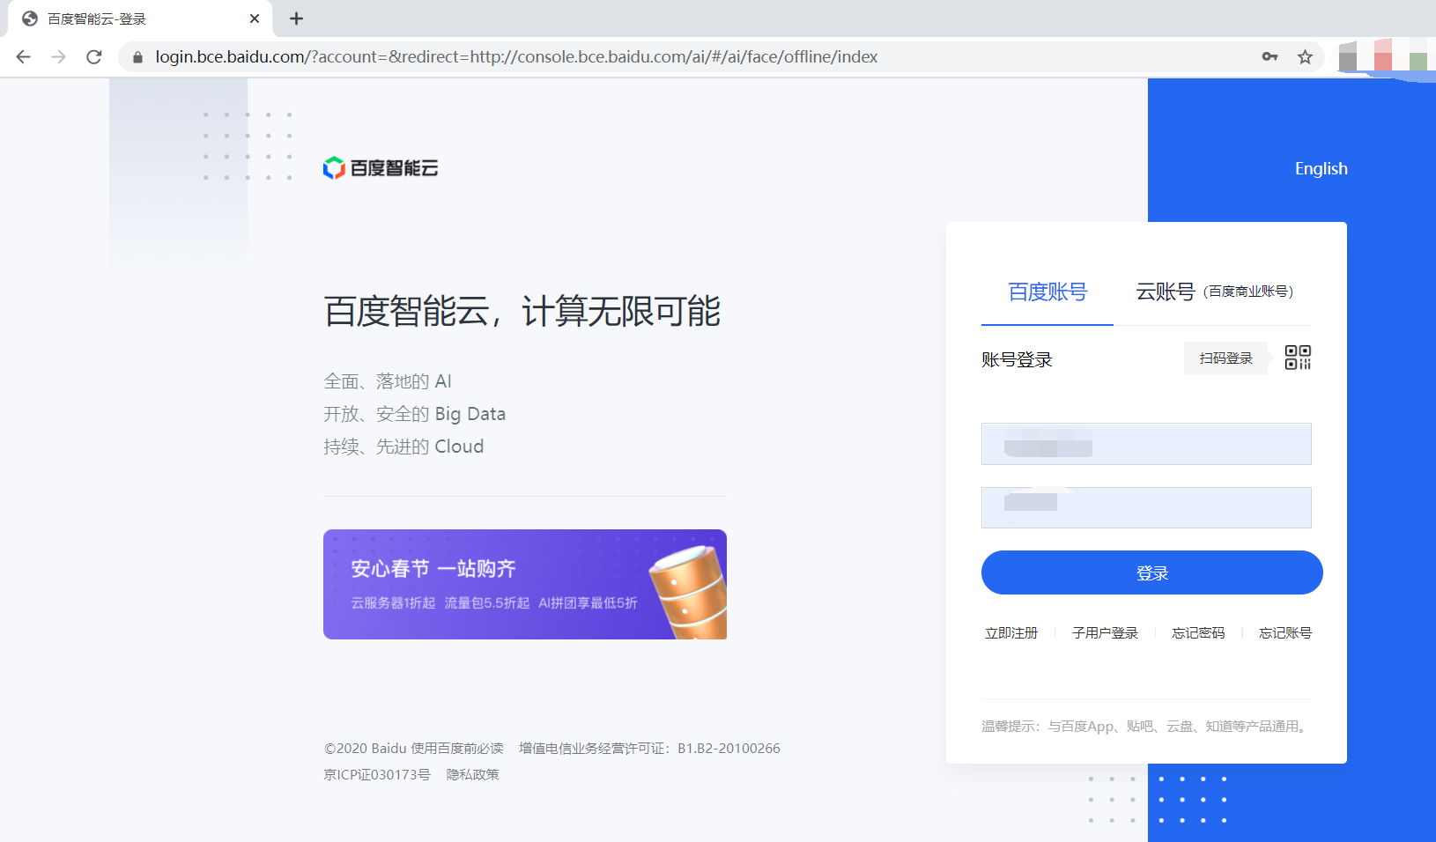Open the 隐私政策 link
This screenshot has width=1436, height=842.
(x=472, y=775)
